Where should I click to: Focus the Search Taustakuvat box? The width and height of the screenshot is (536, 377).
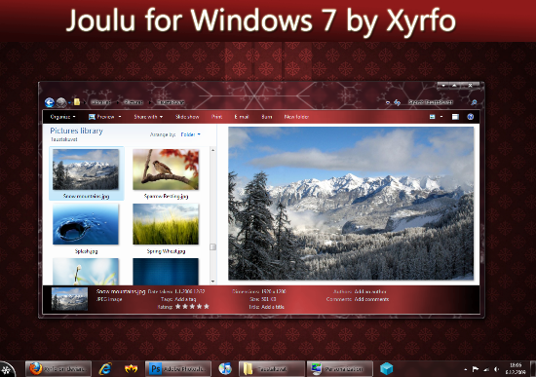click(x=431, y=102)
